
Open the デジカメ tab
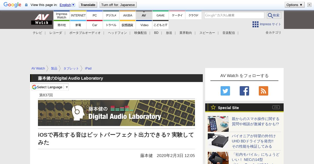[x=111, y=15]
